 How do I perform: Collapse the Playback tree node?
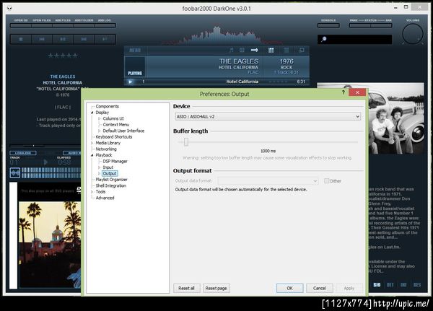click(x=92, y=155)
